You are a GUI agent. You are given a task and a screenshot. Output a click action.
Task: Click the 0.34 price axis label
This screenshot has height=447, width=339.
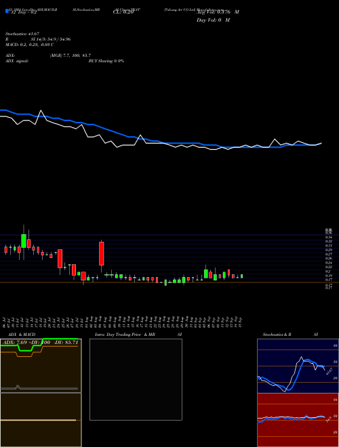[329, 237]
